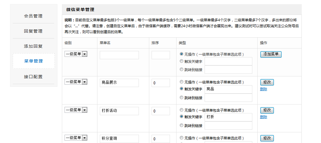Delete the 商品展示 menu via 删除 link
This screenshot has height=143, width=321.
click(263, 89)
